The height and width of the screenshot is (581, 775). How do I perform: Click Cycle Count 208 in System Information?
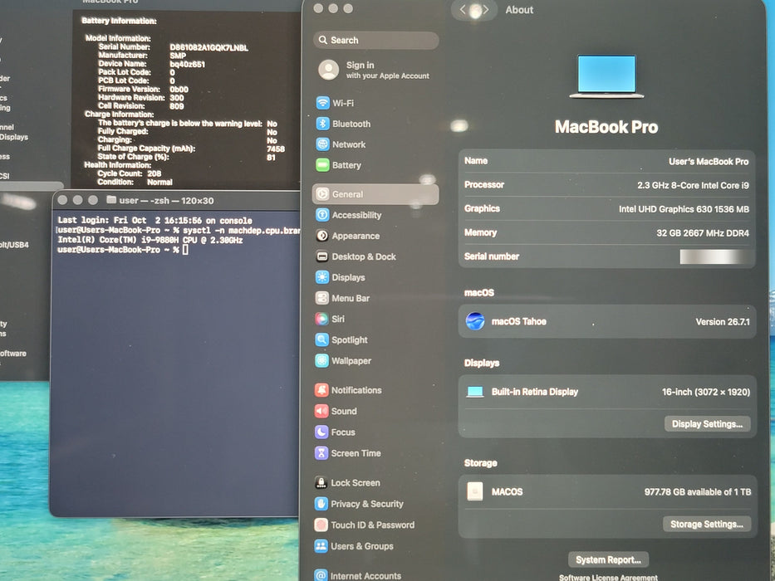pyautogui.click(x=130, y=173)
